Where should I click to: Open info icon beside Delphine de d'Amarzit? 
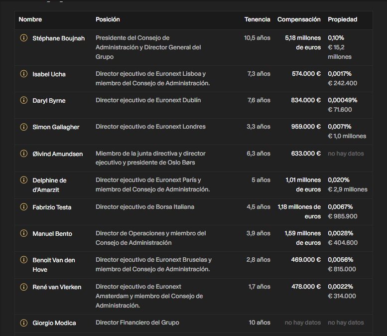pyautogui.click(x=24, y=180)
